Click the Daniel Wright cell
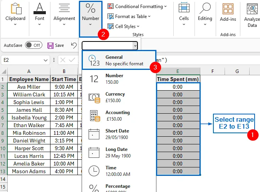Image resolution: width=260 pixels, height=192 pixels. [x=29, y=141]
